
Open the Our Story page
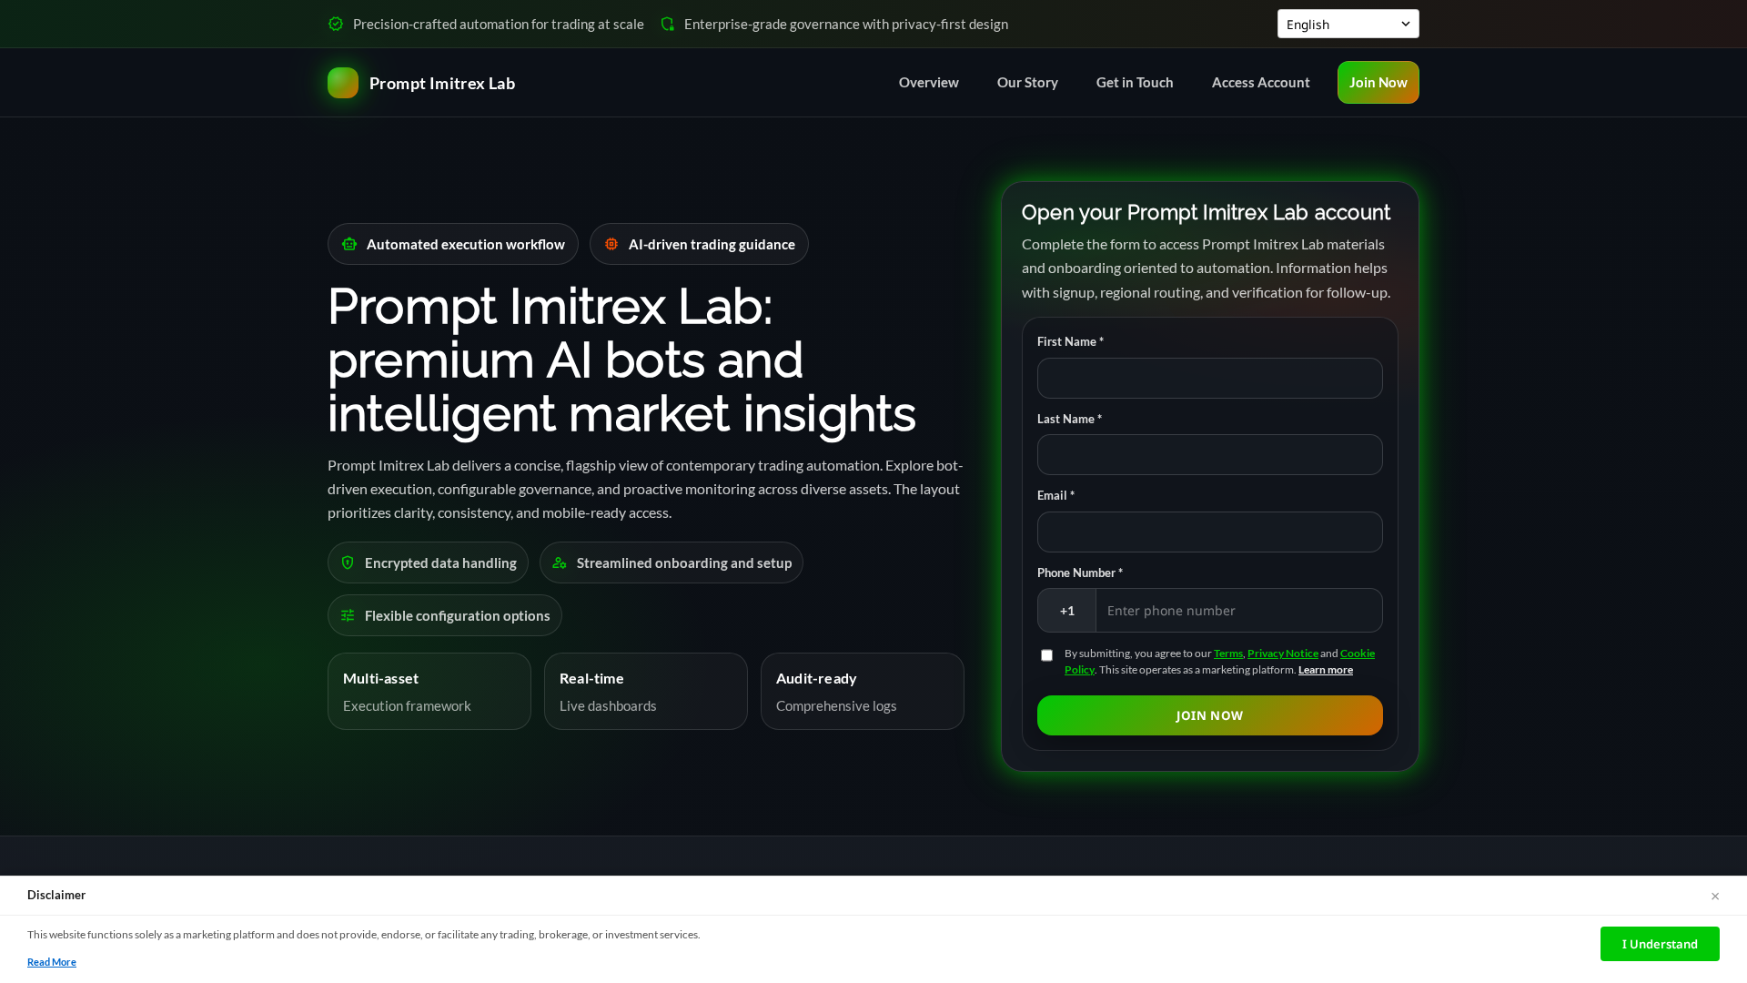pos(1027,83)
